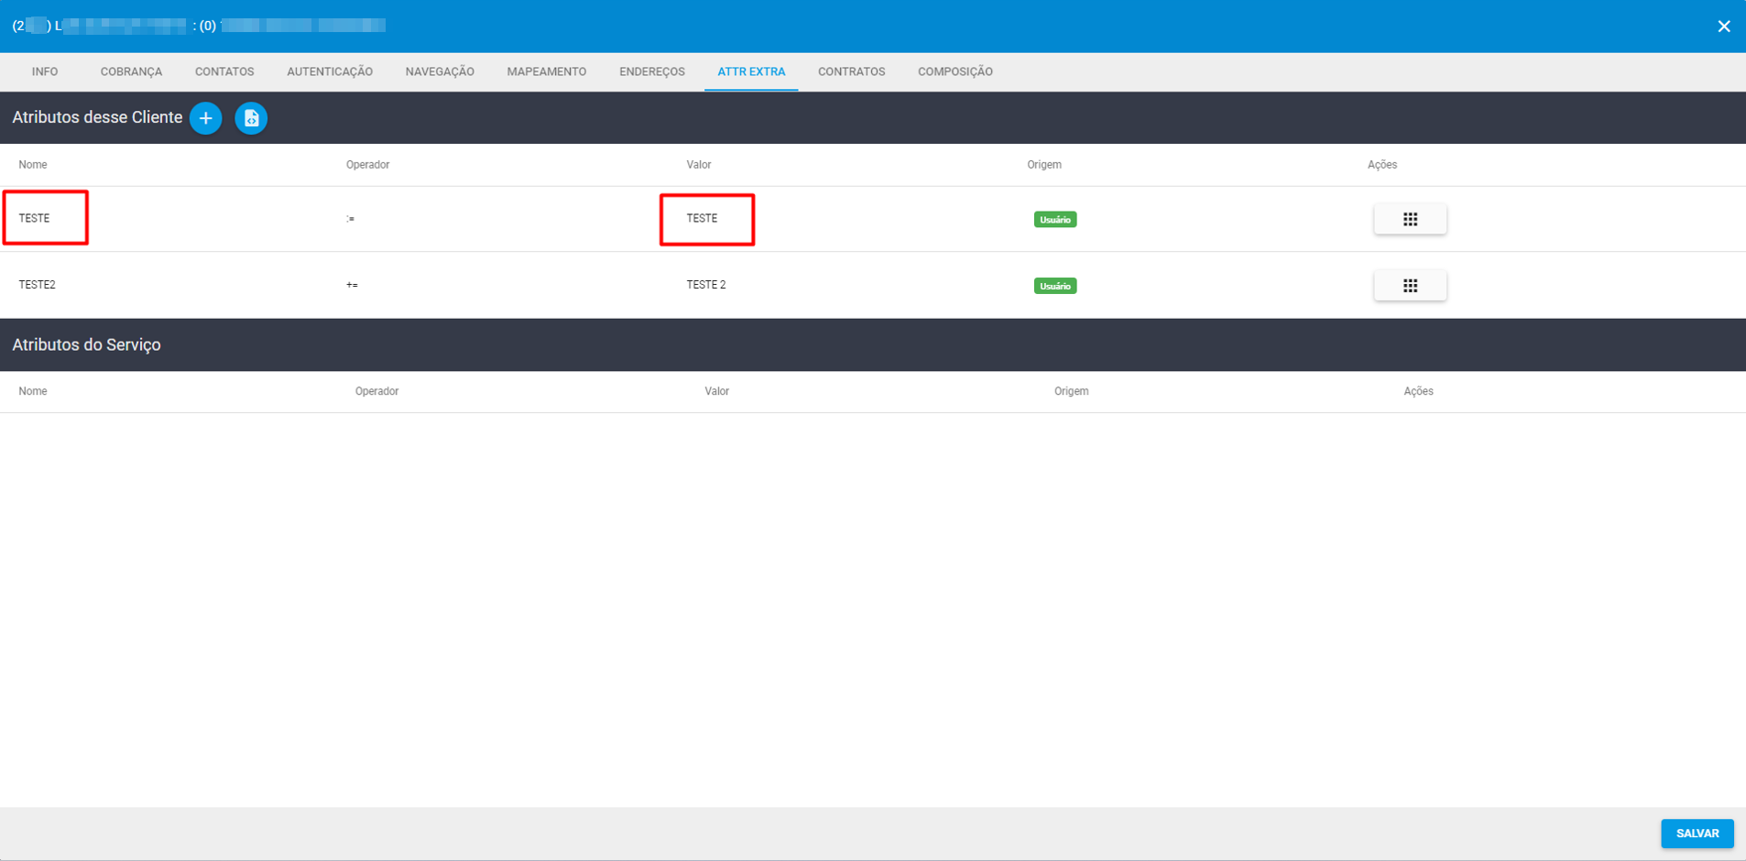Click Valor header under Atributos do Serviço

click(x=717, y=391)
